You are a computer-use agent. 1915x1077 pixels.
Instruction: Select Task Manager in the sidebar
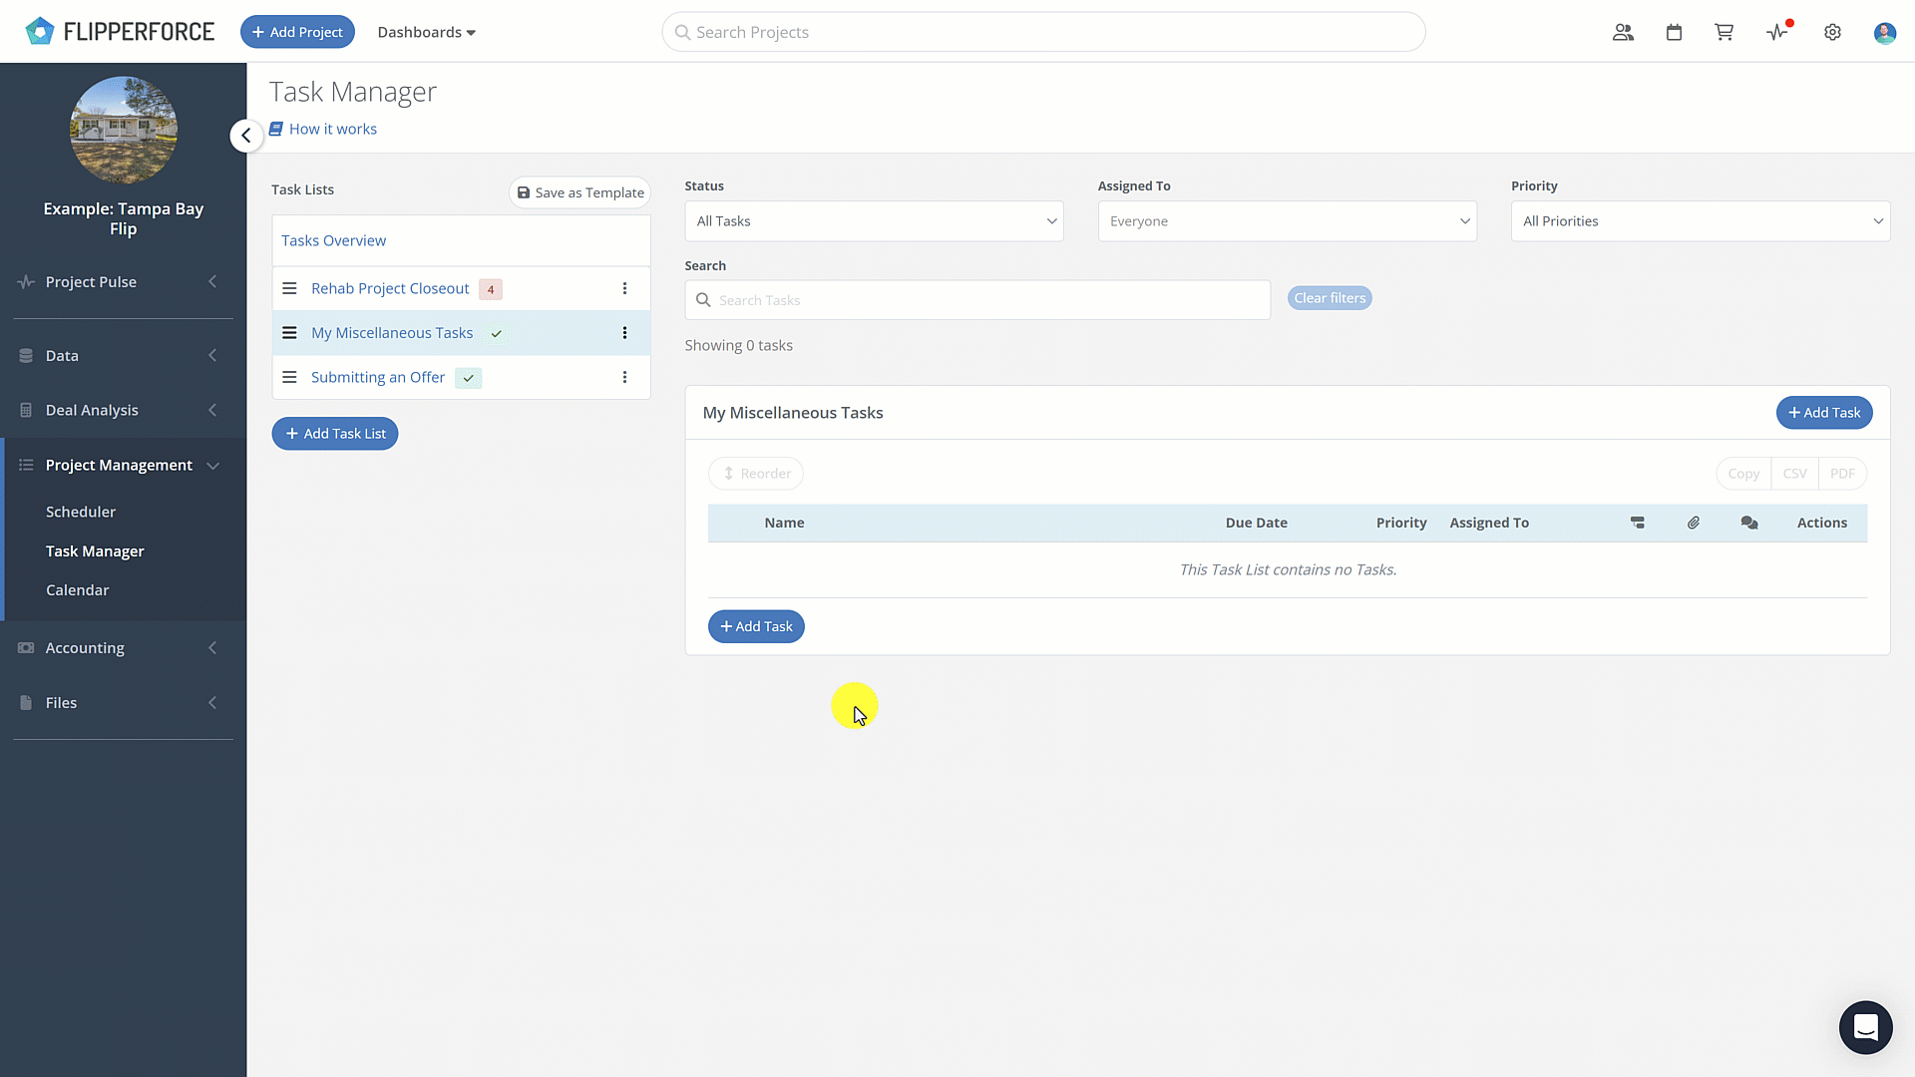click(x=95, y=551)
